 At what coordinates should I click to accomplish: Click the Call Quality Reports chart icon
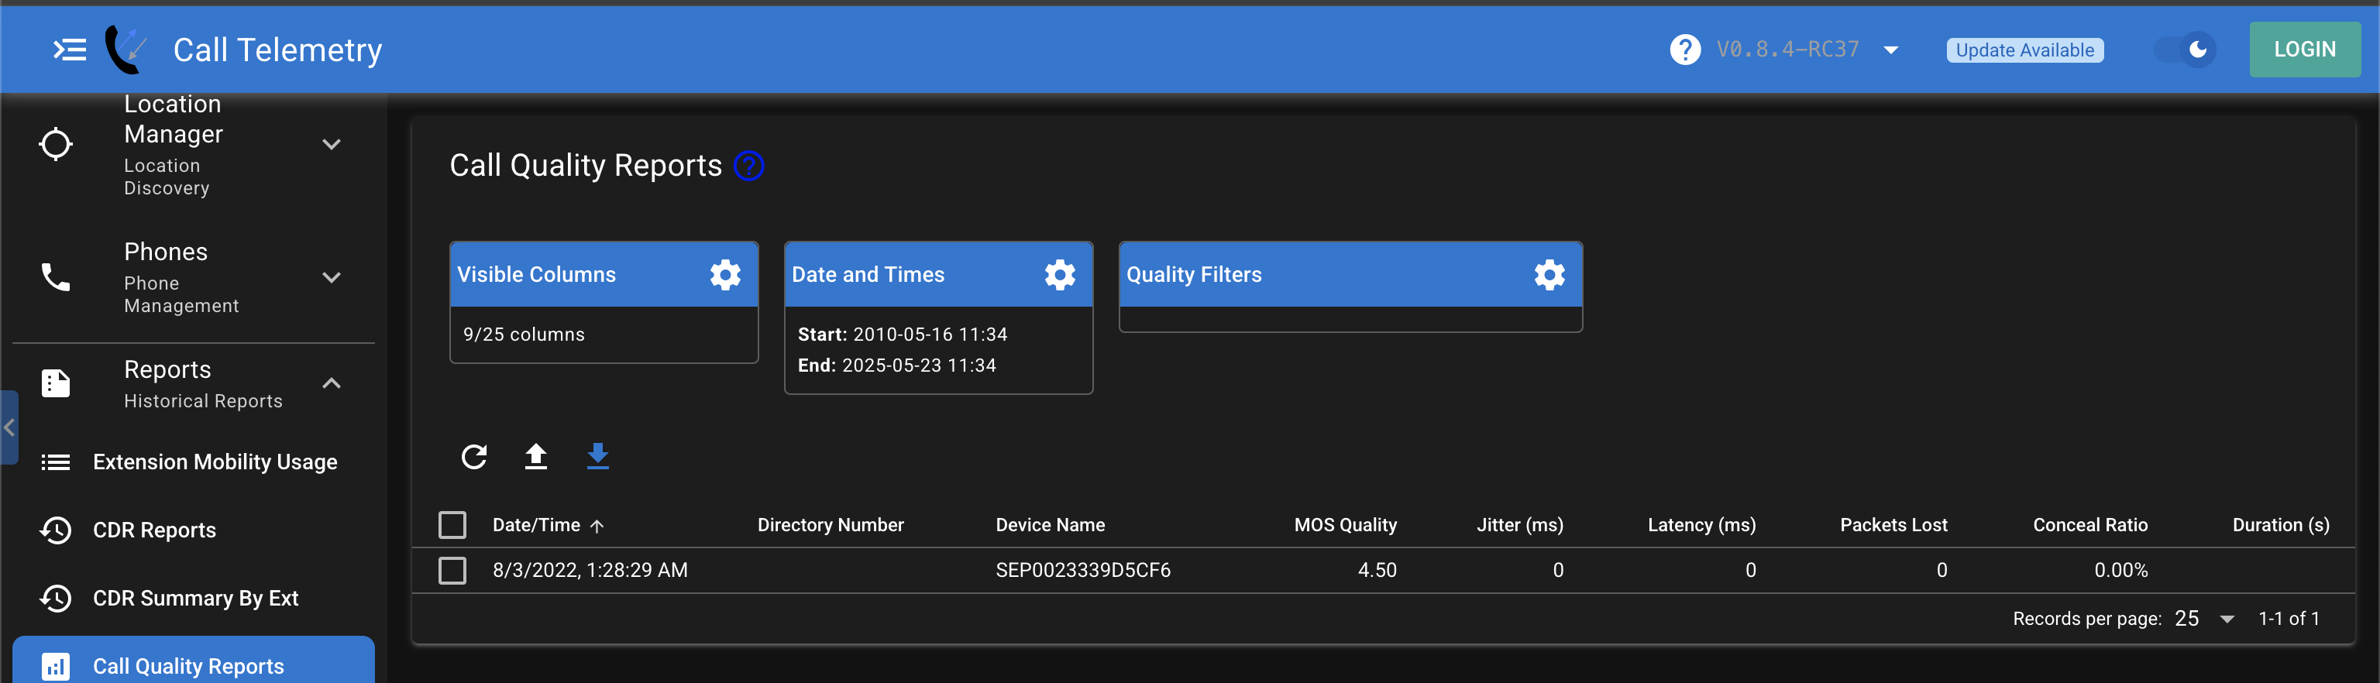coord(56,667)
